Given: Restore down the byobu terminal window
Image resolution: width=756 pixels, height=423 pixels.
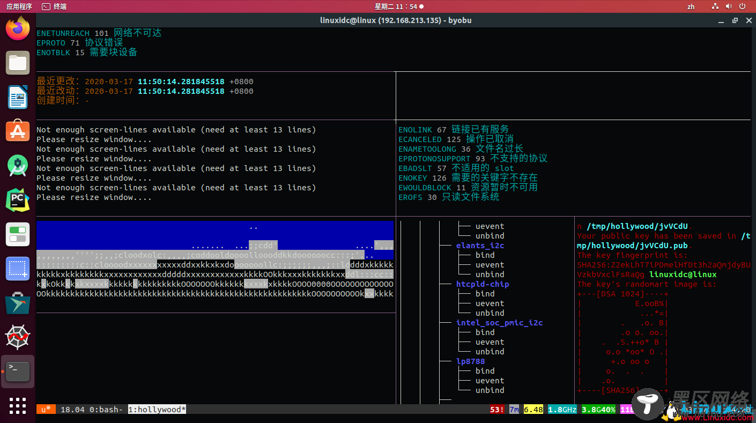Looking at the screenshot, I should coord(735,20).
